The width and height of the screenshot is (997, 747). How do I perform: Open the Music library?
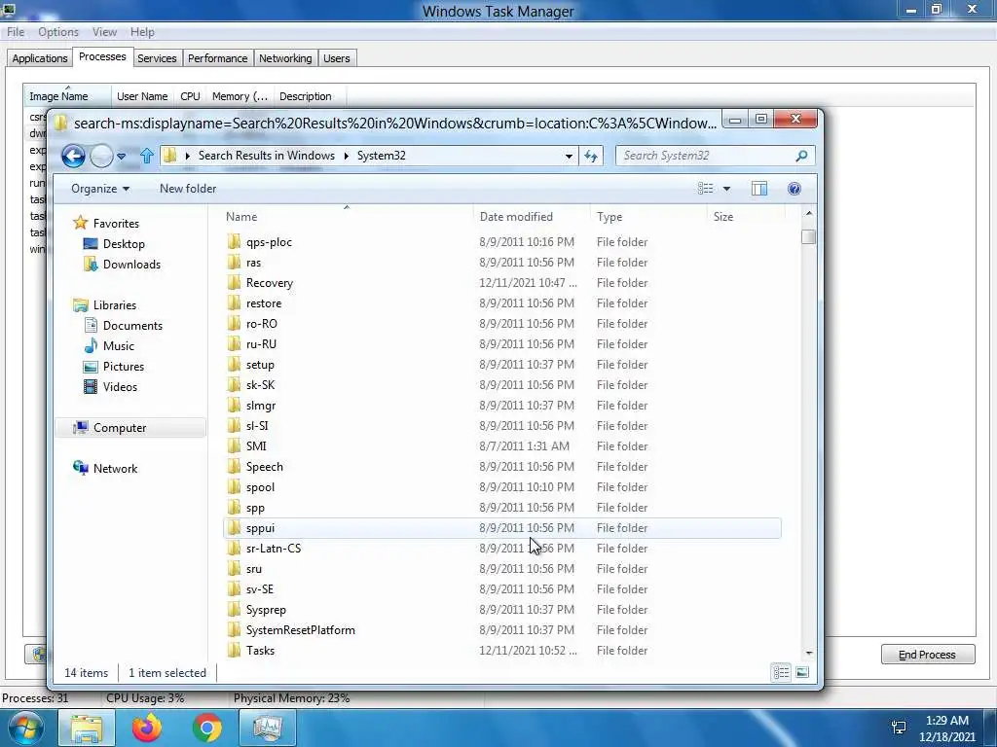(118, 346)
